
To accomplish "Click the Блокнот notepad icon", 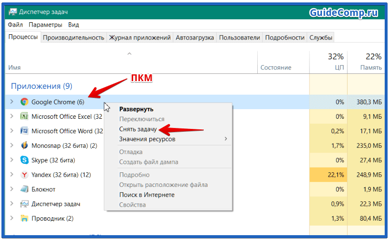I will pos(24,189).
